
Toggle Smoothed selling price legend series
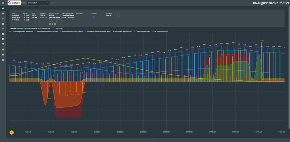coord(71,32)
